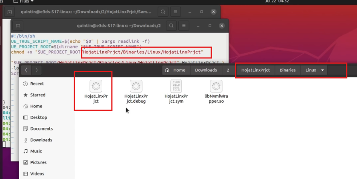Click new tab icon in ~/Downloads/2 terminal
The image size is (357, 179).
(x=18, y=26)
